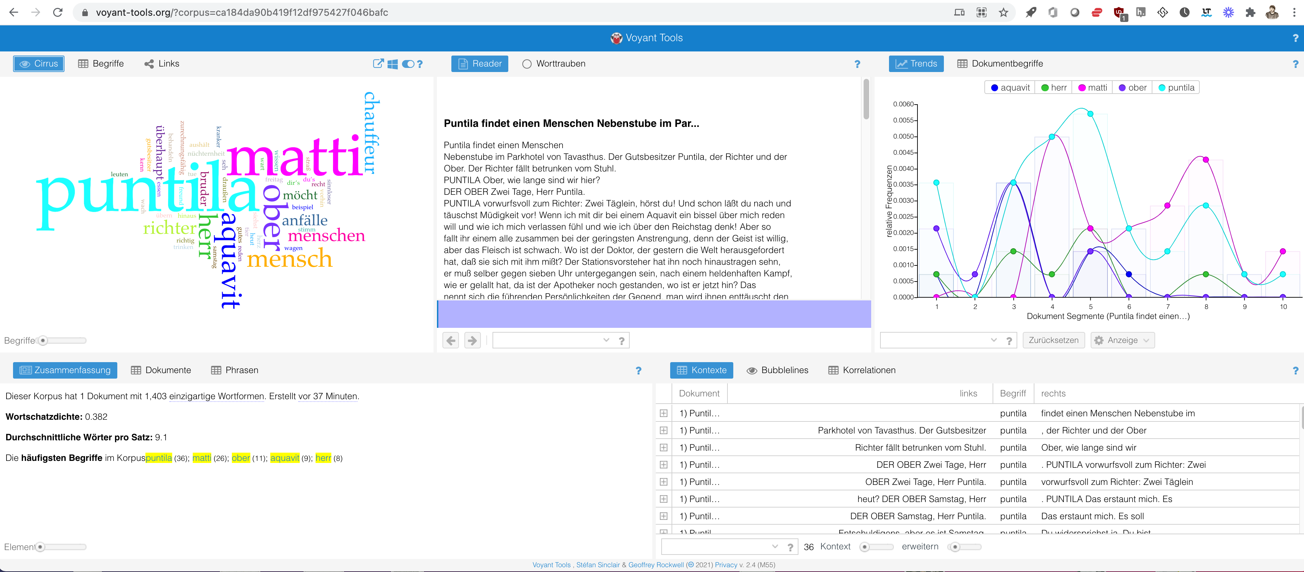Screen dimensions: 1304x572
Task: Click help icon next to Reader search field
Action: tap(621, 341)
